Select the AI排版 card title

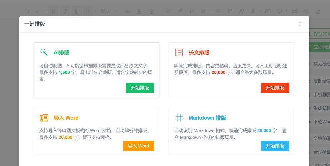[x=61, y=52]
